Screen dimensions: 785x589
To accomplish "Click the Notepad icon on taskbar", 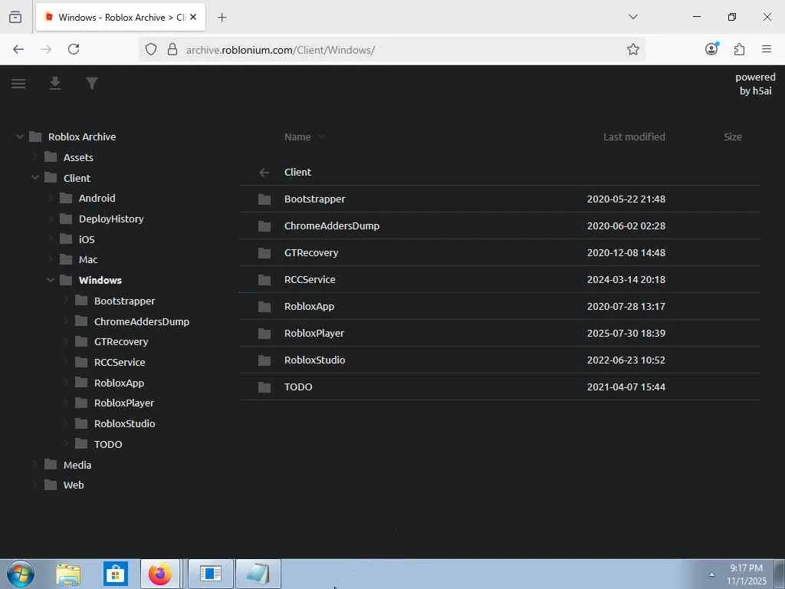I will click(258, 574).
